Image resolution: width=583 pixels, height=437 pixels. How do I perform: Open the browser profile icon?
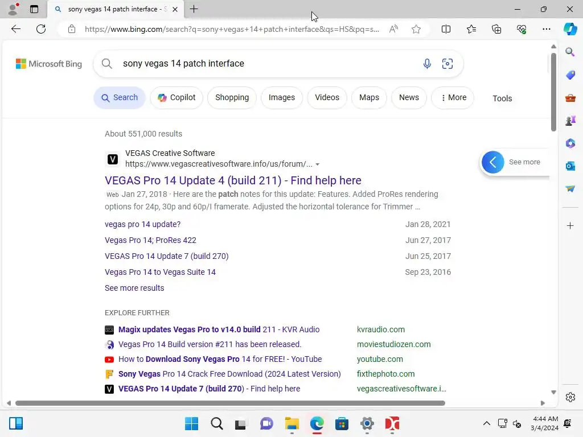click(x=13, y=9)
